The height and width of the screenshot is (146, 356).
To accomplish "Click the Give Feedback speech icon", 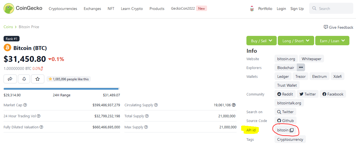I will [326, 27].
